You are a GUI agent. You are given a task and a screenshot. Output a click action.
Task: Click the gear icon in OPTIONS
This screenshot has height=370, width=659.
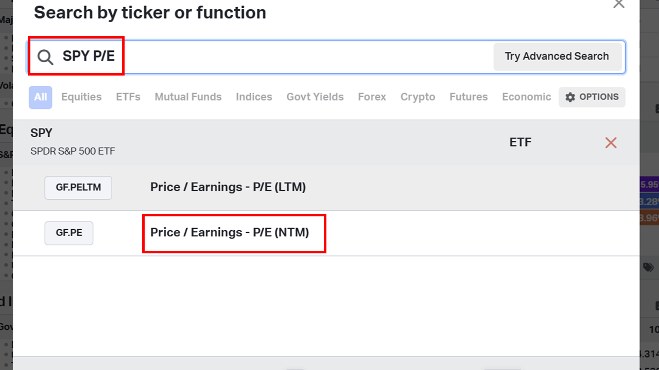coord(570,97)
